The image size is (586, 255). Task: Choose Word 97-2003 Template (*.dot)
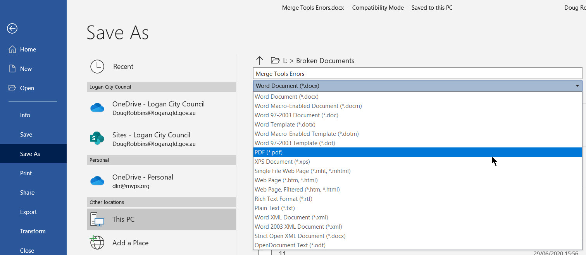[417, 143]
